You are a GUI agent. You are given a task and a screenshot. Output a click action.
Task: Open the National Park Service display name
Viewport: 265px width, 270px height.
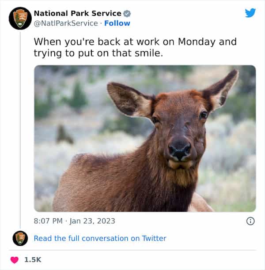coord(77,13)
